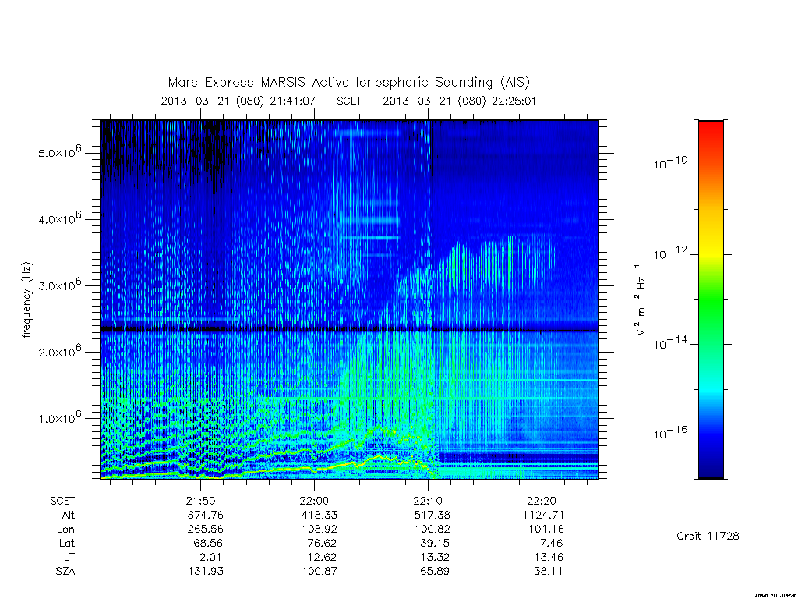Viewport: 798px width, 599px height.
Task: Click the 'Alt' row label
Action: [69, 515]
